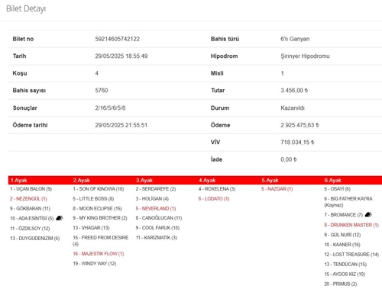Click the Ödeme amount 2.925.475,63

click(299, 125)
